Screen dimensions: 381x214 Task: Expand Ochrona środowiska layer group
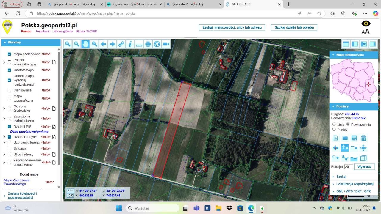click(4, 108)
